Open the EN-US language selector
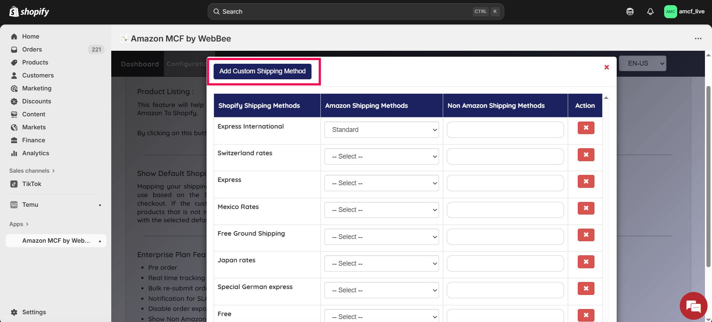This screenshot has height=322, width=712. click(642, 63)
